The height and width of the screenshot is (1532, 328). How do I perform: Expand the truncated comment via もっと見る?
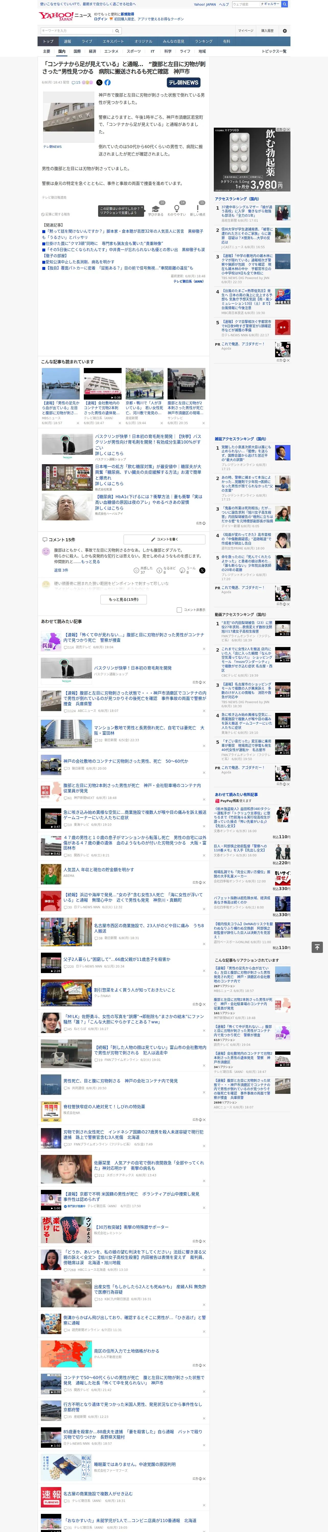(90, 561)
